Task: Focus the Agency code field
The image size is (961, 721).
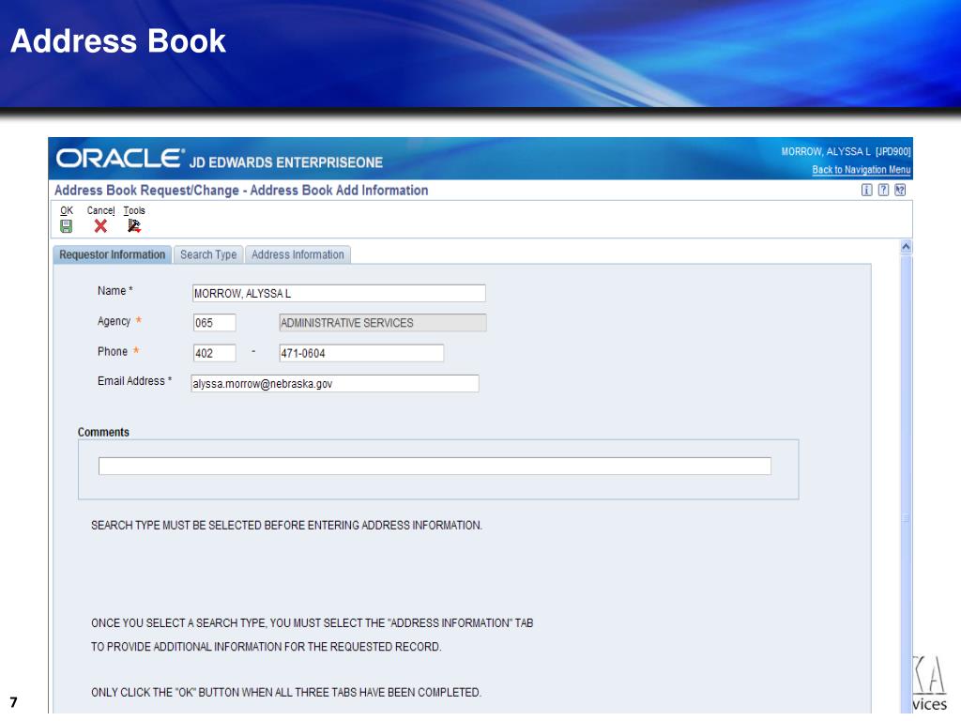Action: [214, 323]
